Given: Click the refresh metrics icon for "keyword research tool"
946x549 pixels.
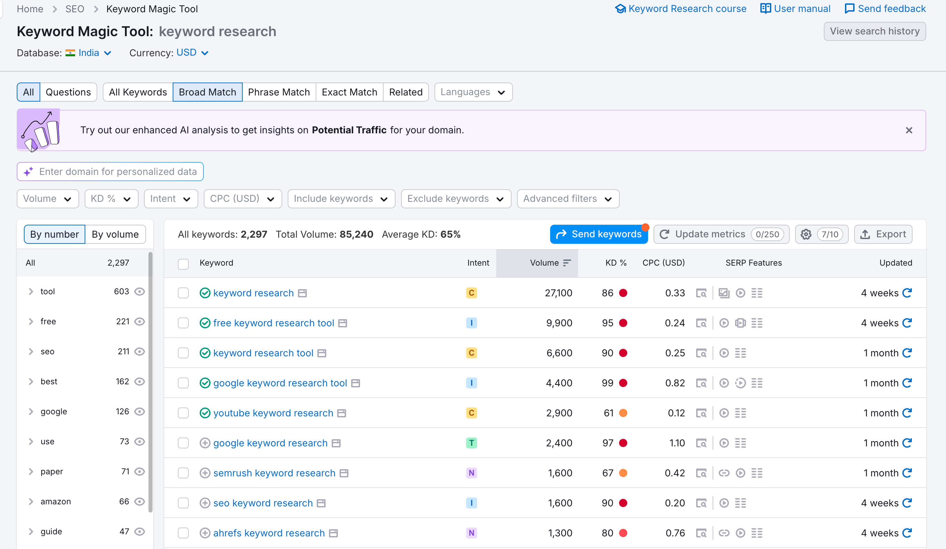Looking at the screenshot, I should tap(907, 353).
